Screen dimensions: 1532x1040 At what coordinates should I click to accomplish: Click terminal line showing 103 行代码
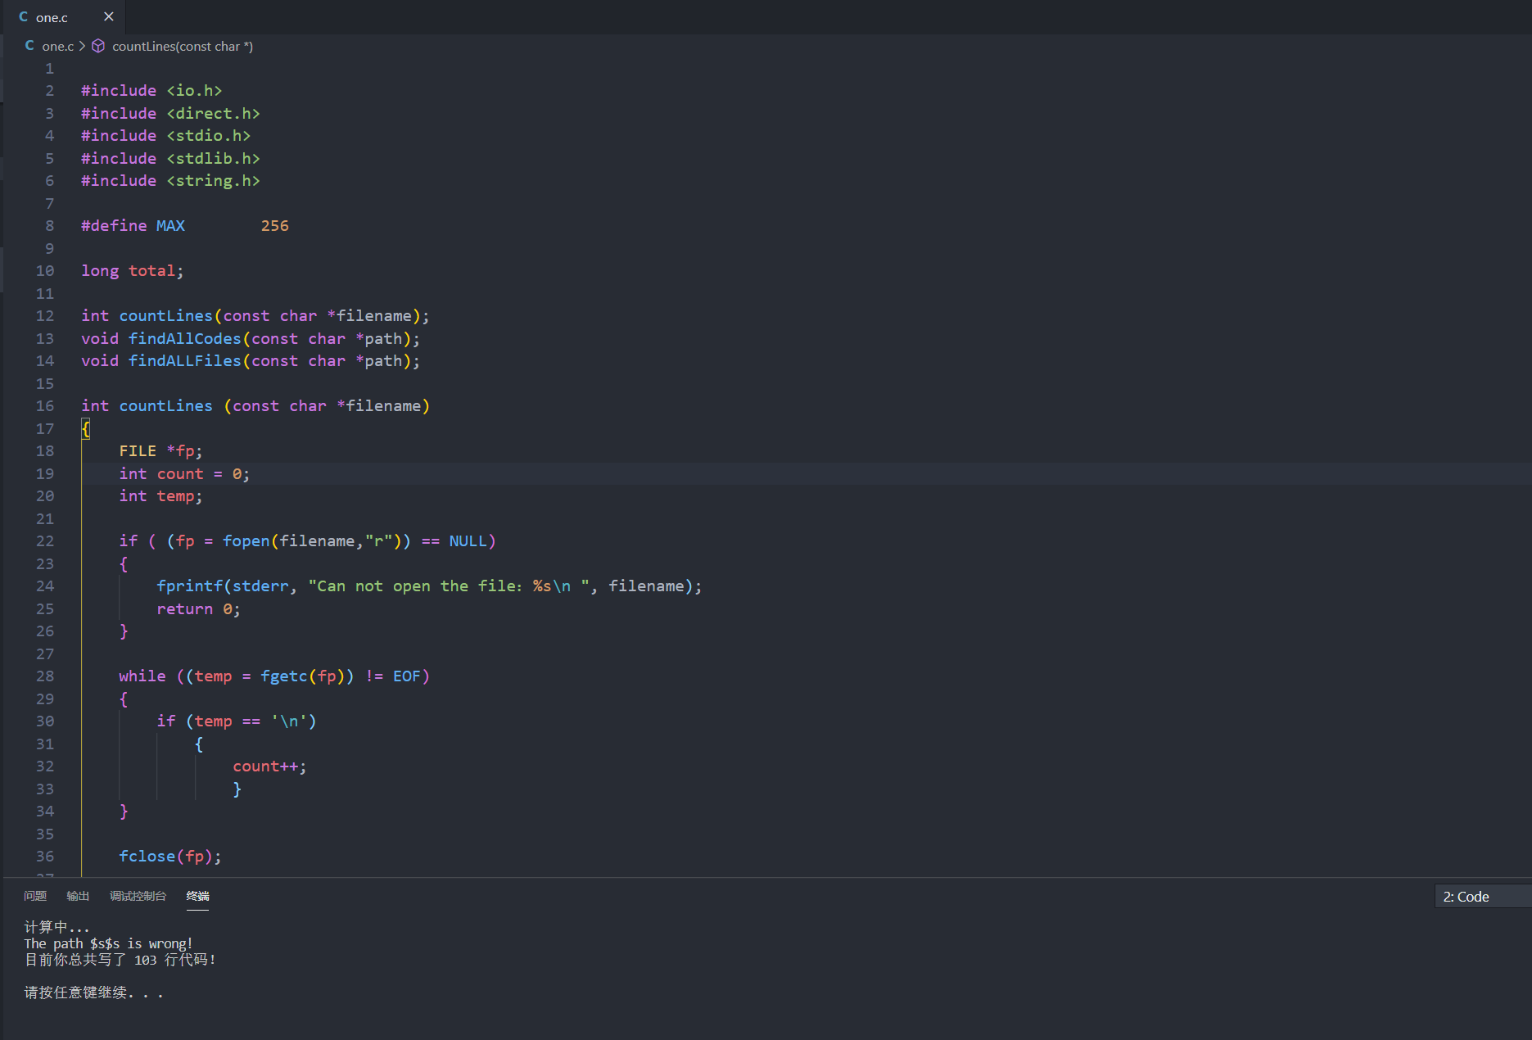coord(120,960)
